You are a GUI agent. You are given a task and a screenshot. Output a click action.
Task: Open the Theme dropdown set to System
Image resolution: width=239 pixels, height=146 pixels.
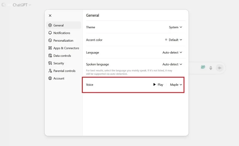(x=175, y=27)
